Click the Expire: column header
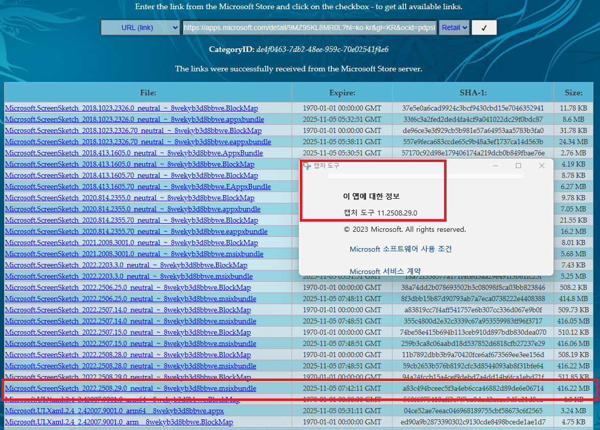This screenshot has height=430, width=600. click(x=342, y=93)
